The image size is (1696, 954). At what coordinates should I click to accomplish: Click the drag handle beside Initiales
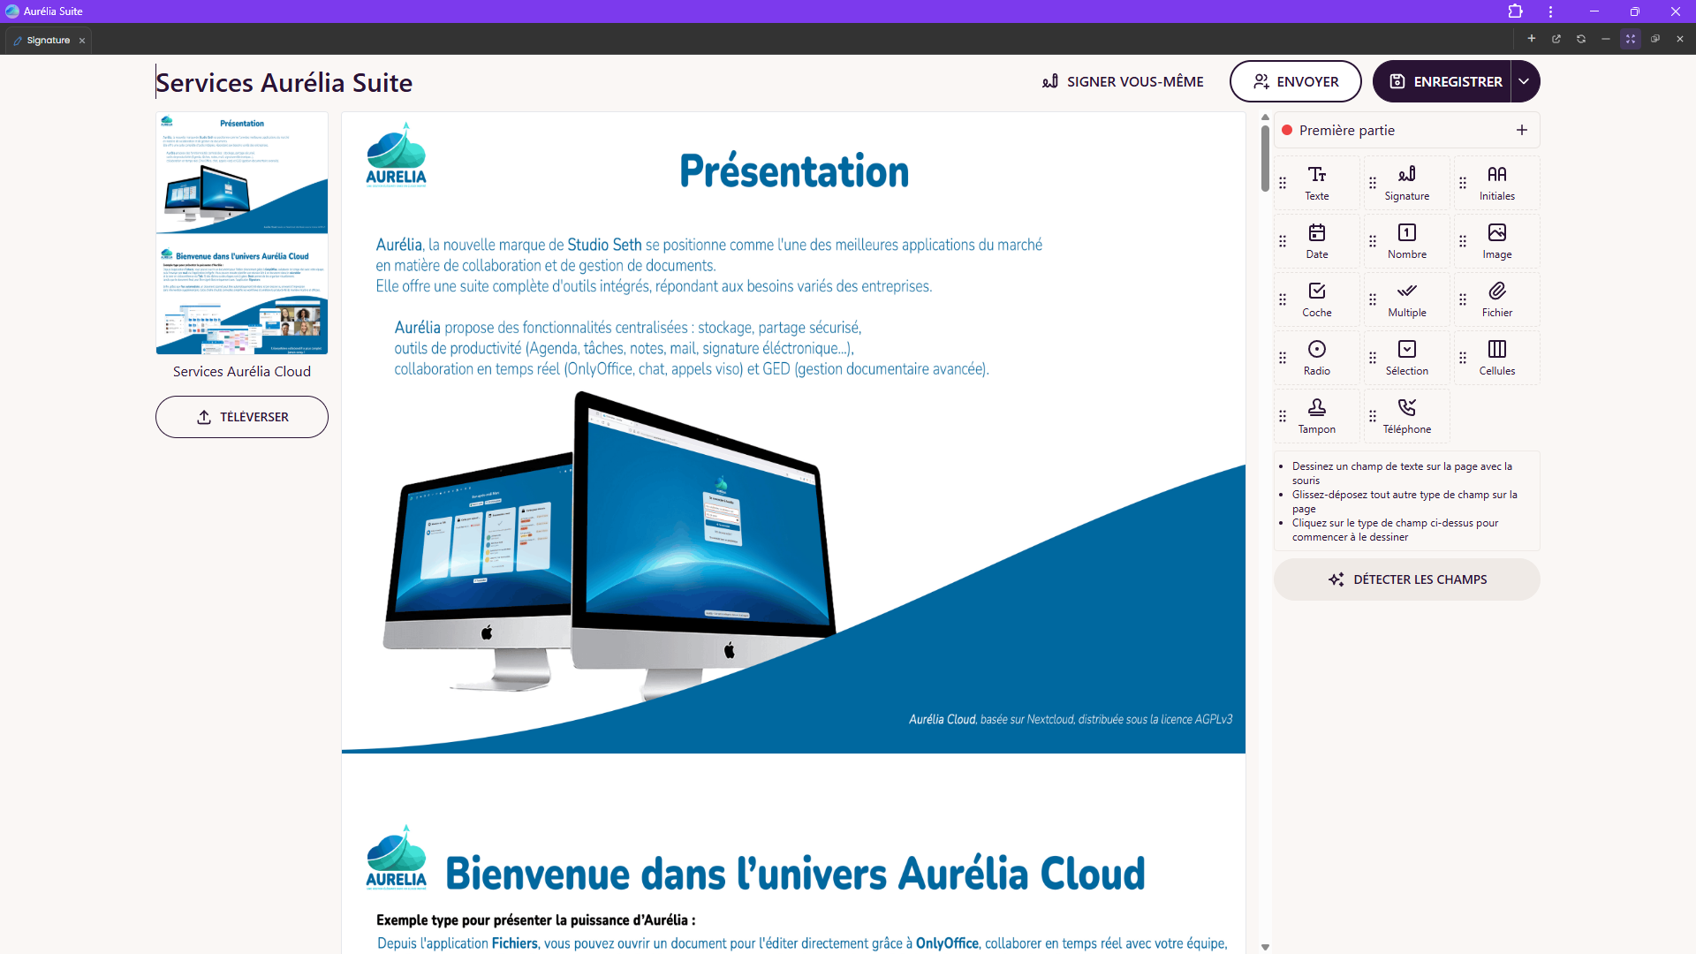click(x=1463, y=183)
